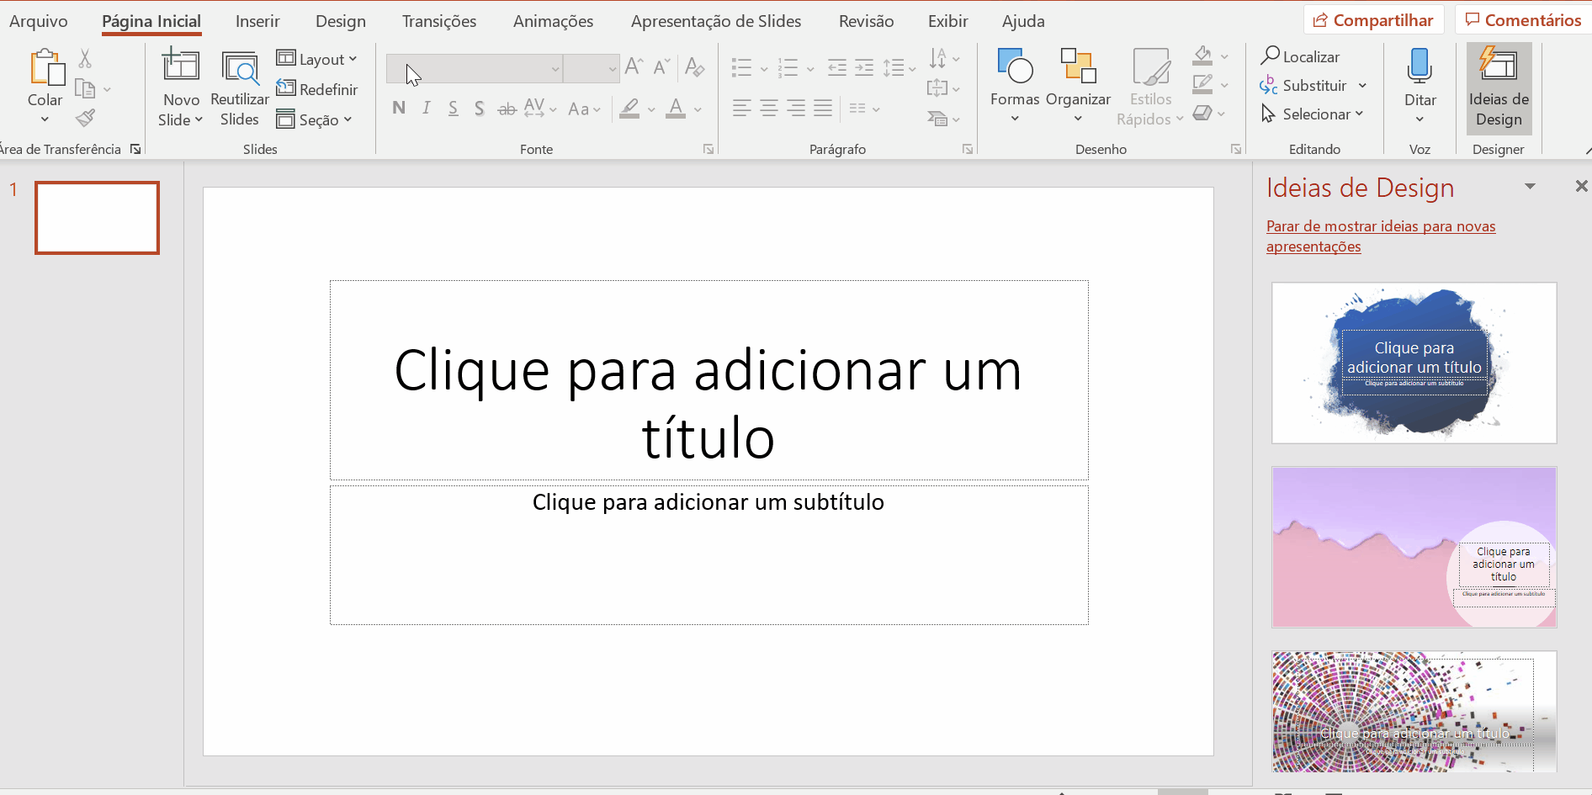Open Fonte dialog launcher
The height and width of the screenshot is (795, 1592).
click(x=708, y=149)
